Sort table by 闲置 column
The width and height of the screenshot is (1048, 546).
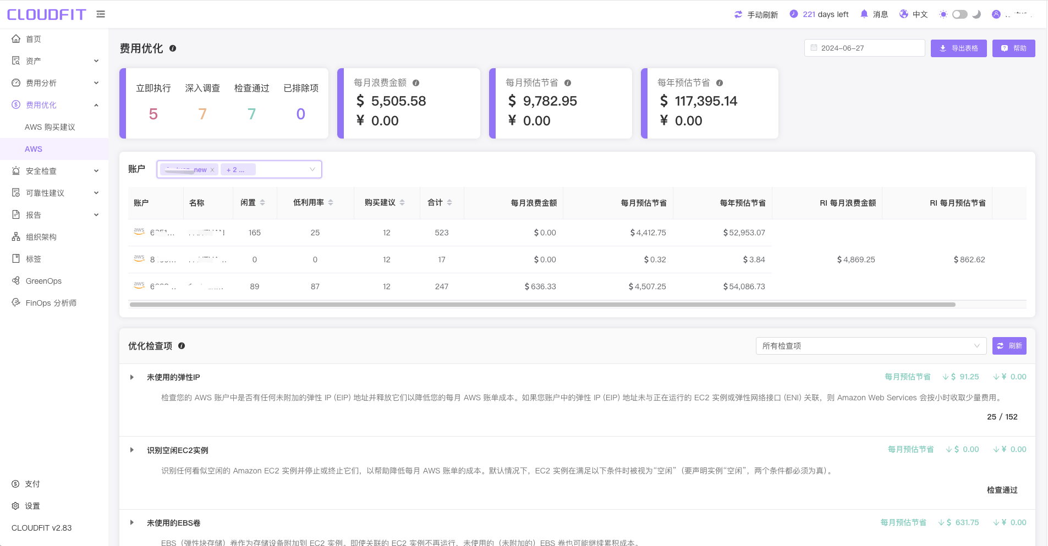click(x=262, y=203)
